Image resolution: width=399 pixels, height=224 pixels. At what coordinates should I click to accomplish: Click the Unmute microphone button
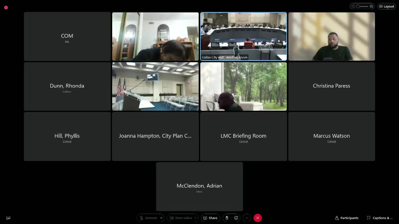click(148, 218)
